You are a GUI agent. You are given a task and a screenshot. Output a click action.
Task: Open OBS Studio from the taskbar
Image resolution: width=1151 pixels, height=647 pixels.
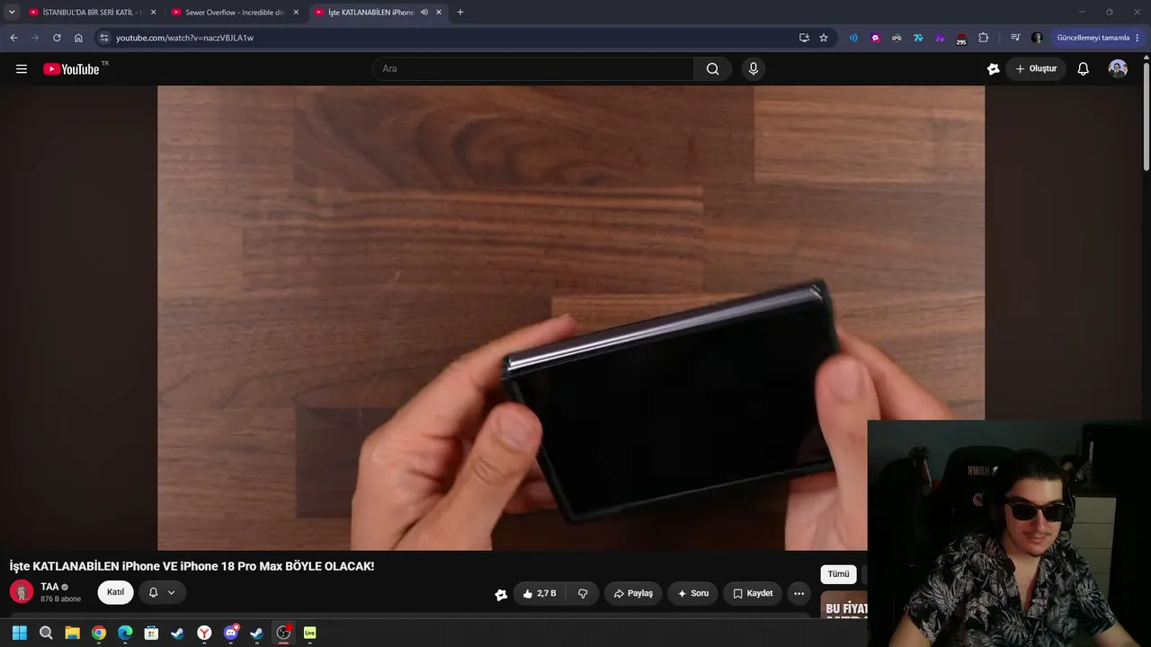coord(283,633)
